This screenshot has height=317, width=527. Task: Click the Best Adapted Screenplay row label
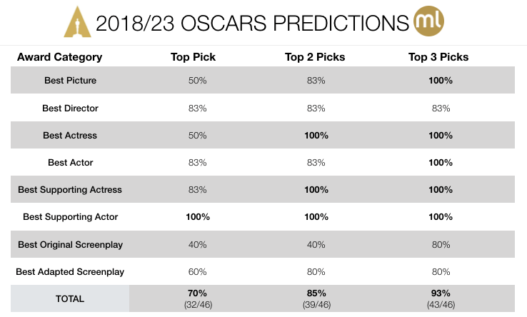tap(70, 272)
